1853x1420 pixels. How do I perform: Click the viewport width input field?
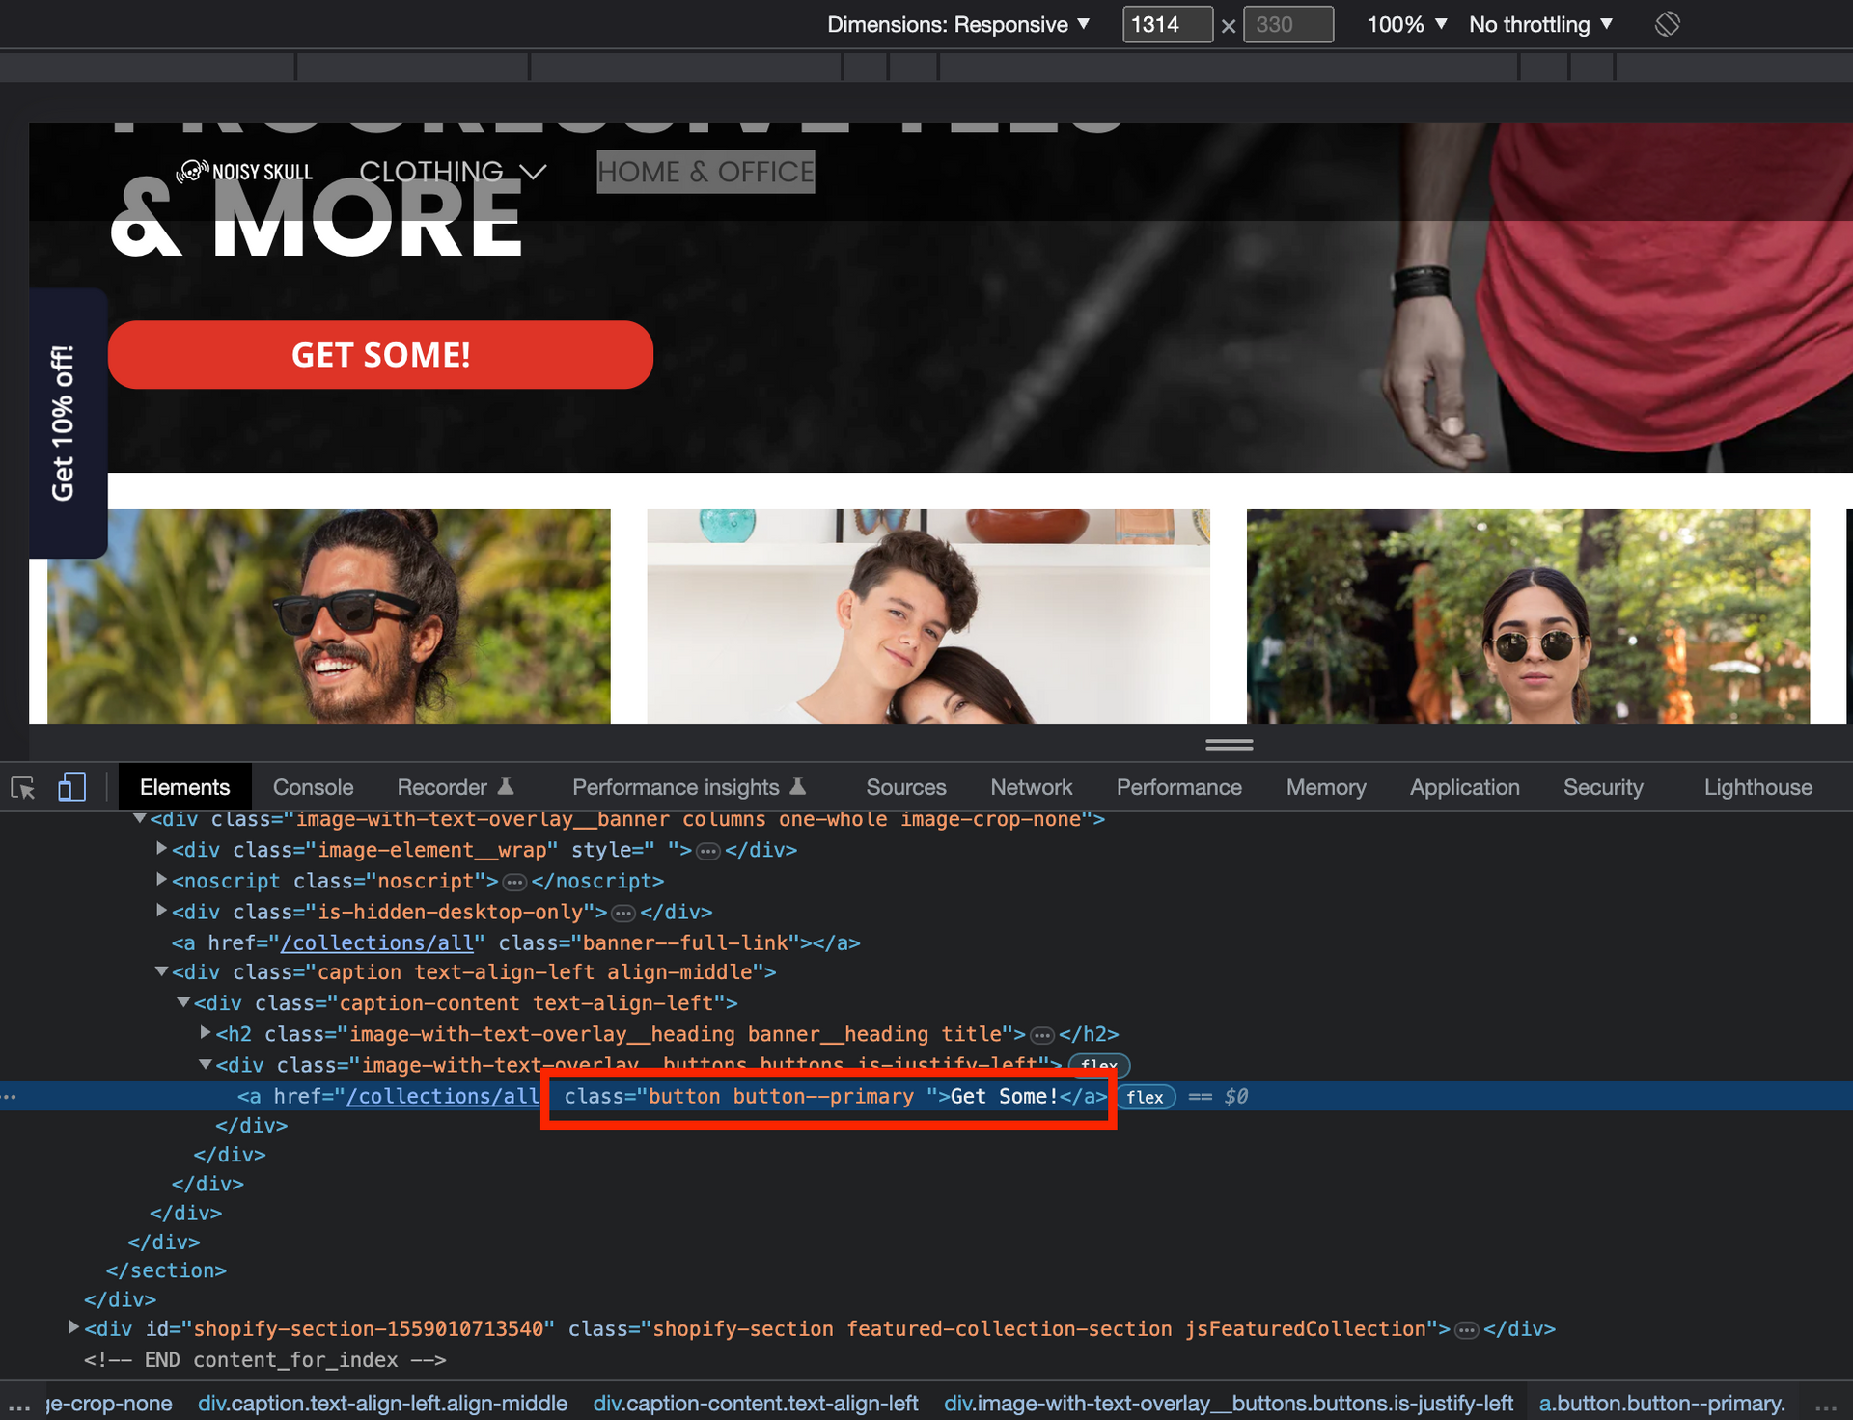click(x=1167, y=24)
